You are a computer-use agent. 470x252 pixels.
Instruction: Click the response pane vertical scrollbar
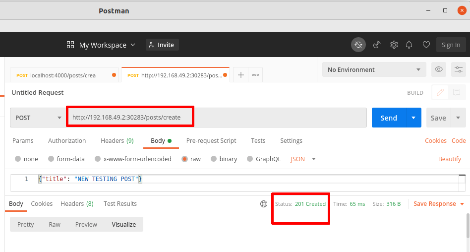coord(468,226)
